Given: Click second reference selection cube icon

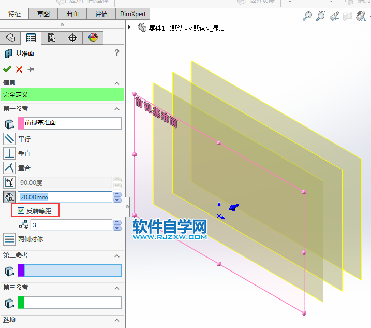Looking at the screenshot, I should tap(9, 271).
